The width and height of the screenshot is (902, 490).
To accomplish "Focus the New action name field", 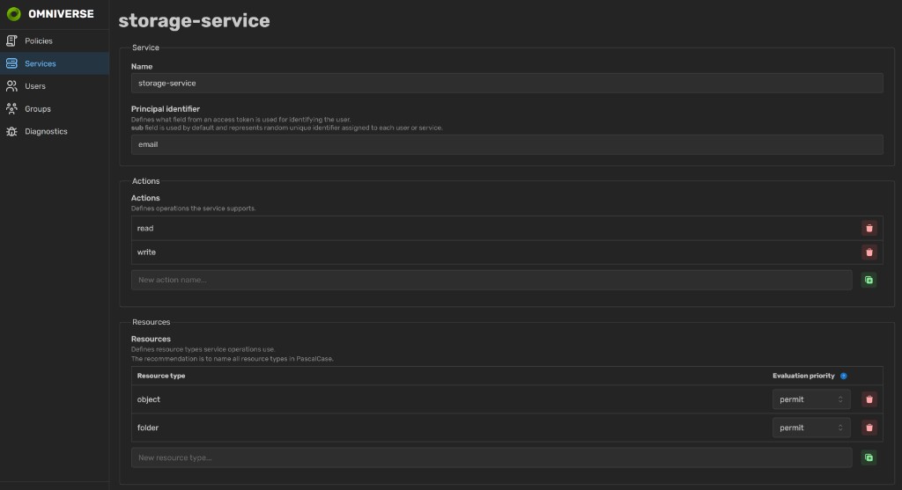I will 492,280.
